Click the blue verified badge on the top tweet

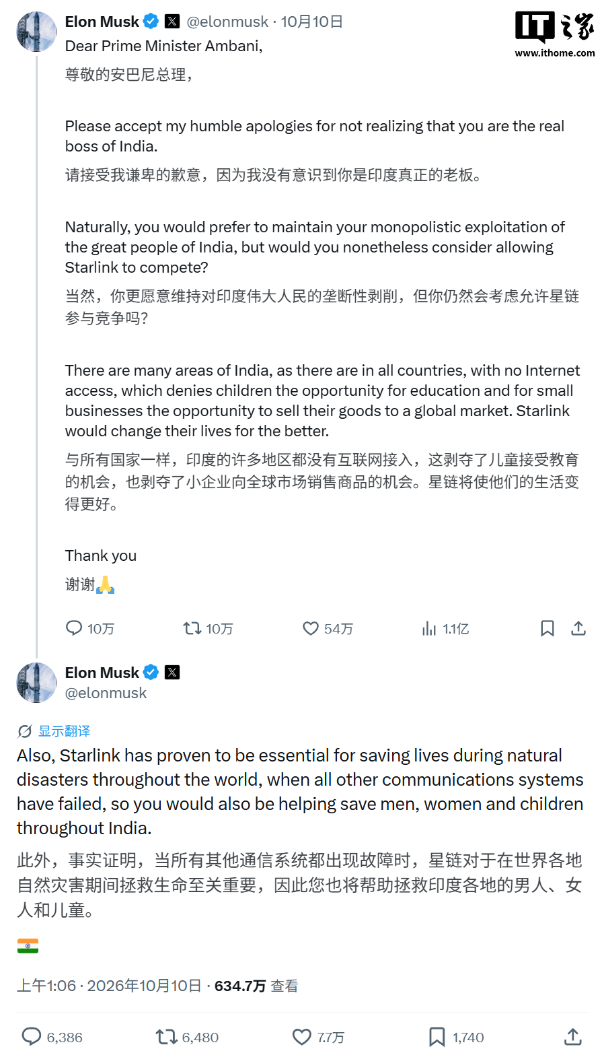point(151,22)
